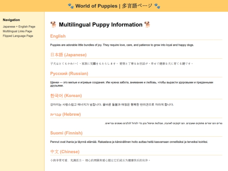The width and height of the screenshot is (228, 171).
Task: Click the paw icon left of World of Puppies
Action: [x=71, y=6]
